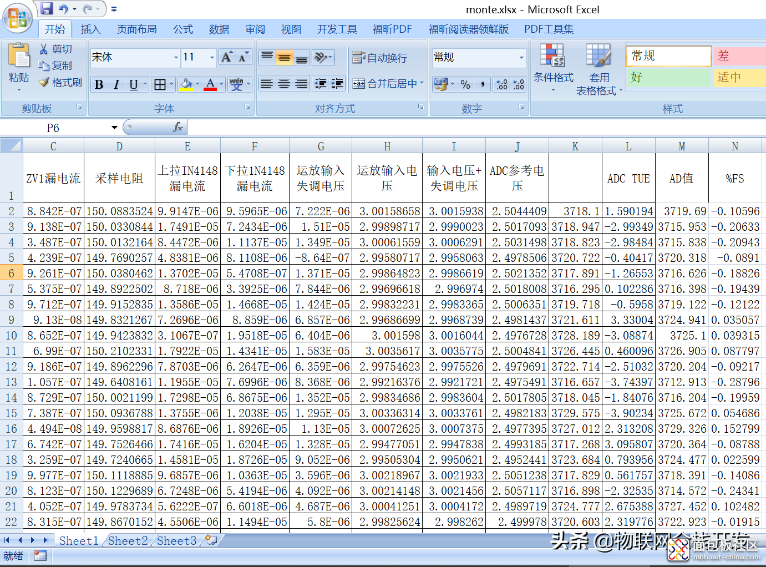766x567 pixels.
Task: Align cell text right
Action: (301, 83)
